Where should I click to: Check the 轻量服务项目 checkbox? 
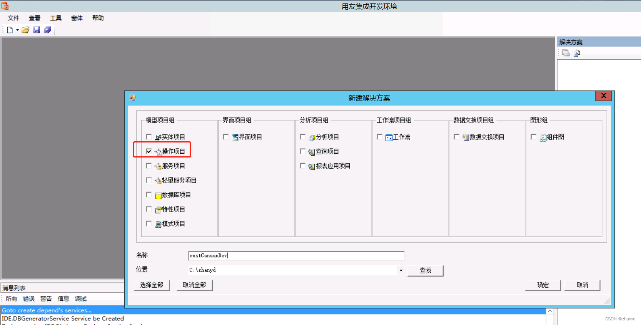pos(149,180)
